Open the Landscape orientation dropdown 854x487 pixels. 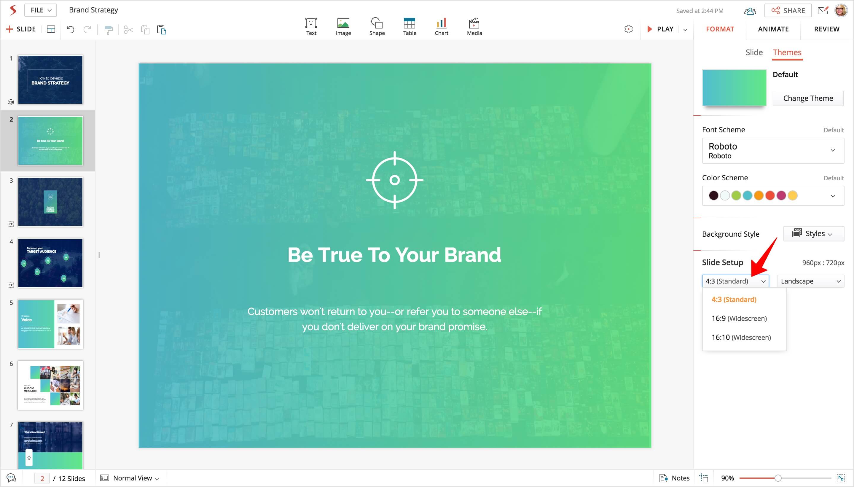[810, 281]
